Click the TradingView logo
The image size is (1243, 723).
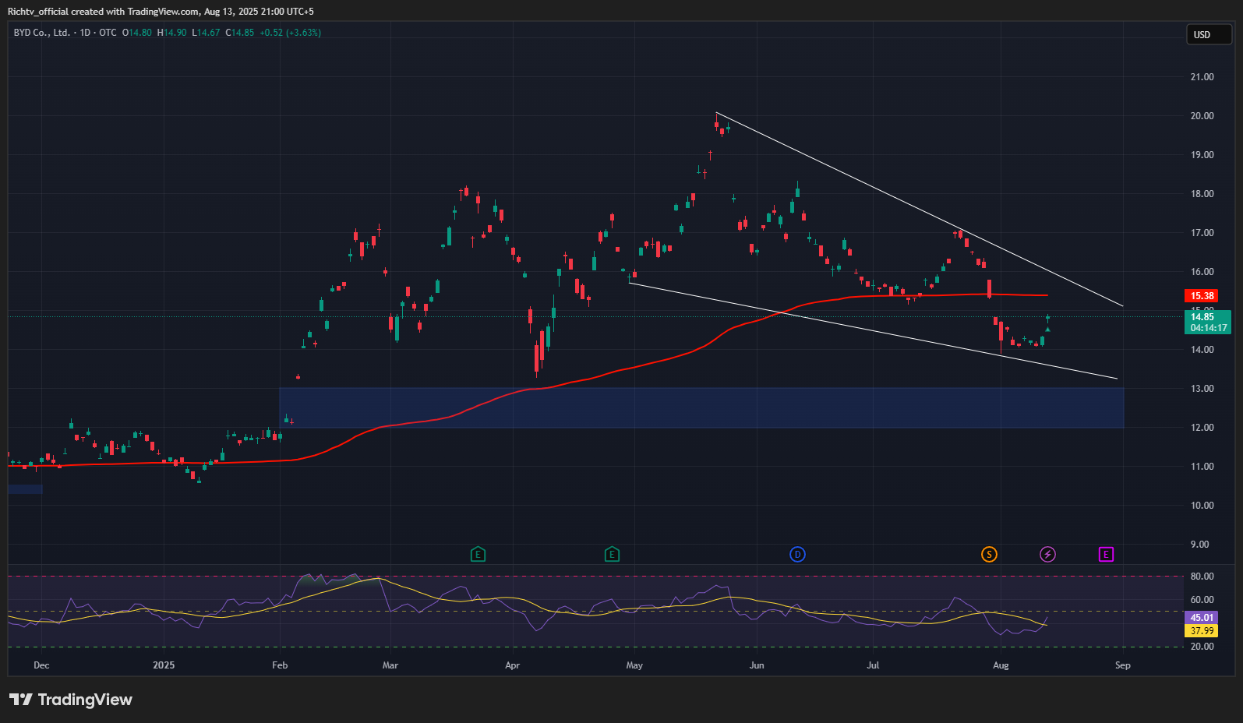71,700
